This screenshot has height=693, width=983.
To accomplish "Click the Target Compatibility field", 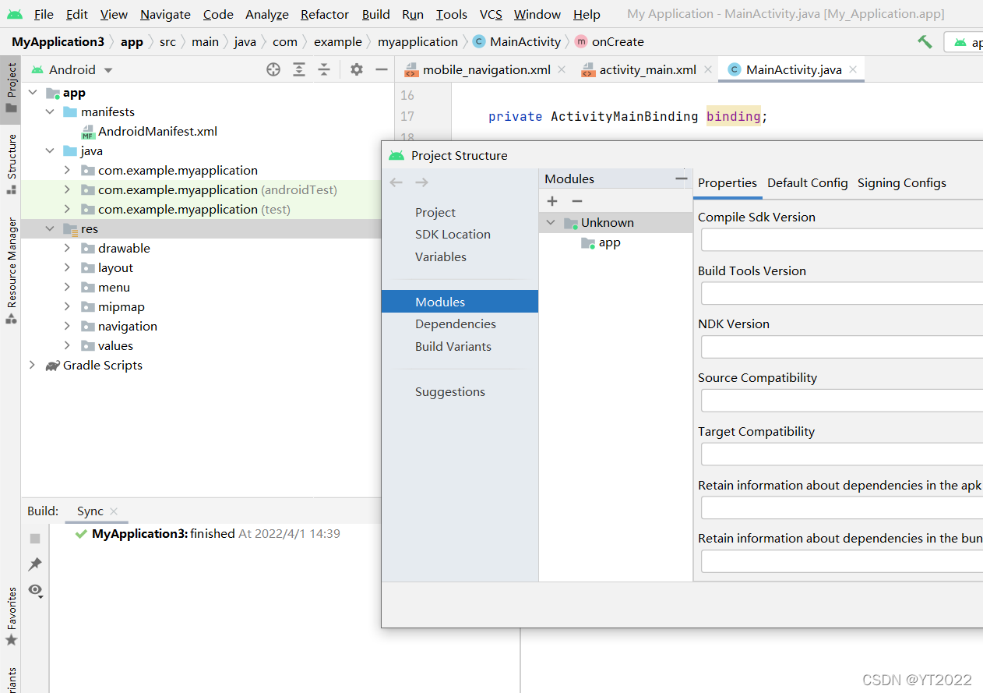I will [842, 454].
